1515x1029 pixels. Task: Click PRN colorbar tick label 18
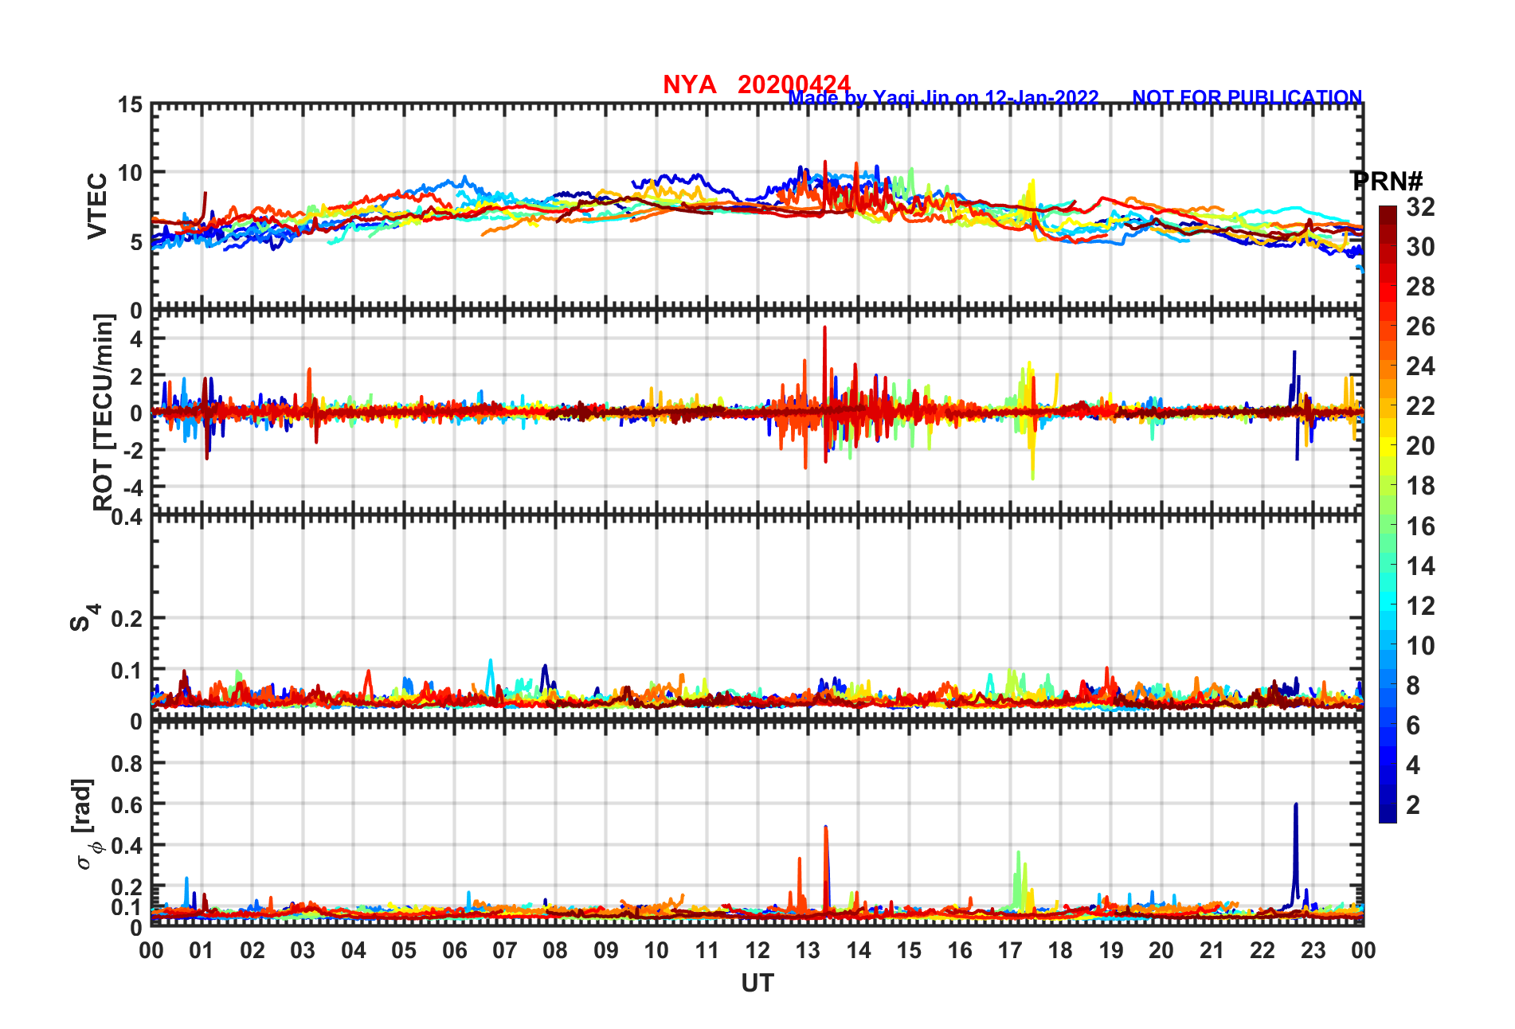[x=1421, y=486]
